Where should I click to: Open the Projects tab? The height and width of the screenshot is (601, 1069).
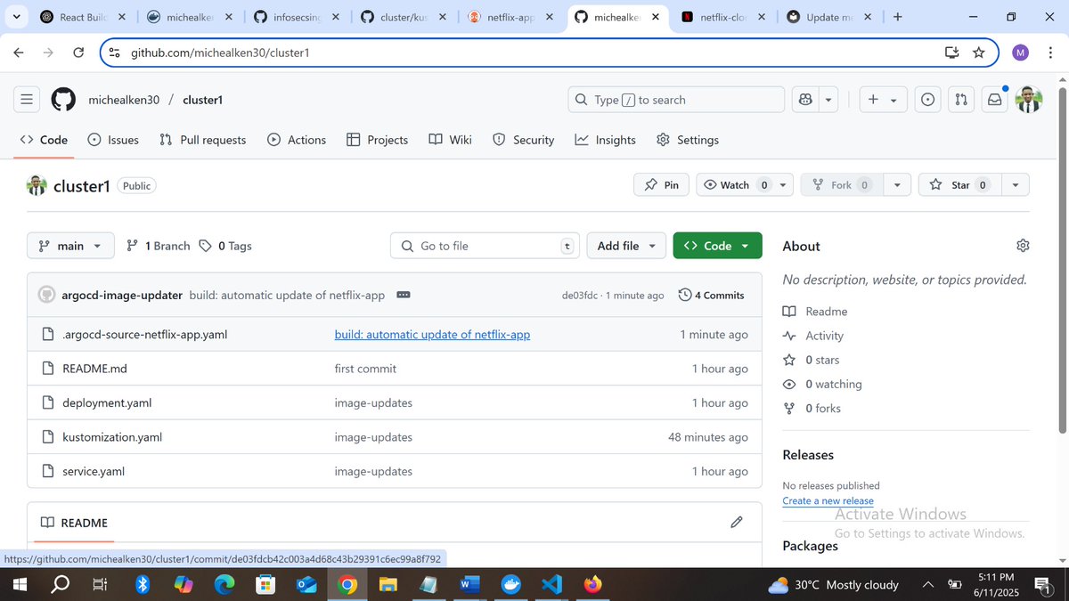tap(377, 140)
